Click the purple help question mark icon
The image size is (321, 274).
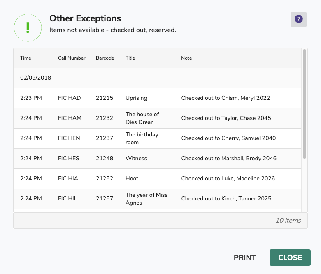(298, 19)
